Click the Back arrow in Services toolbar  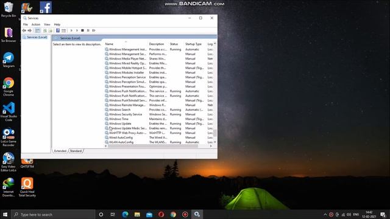point(24,30)
